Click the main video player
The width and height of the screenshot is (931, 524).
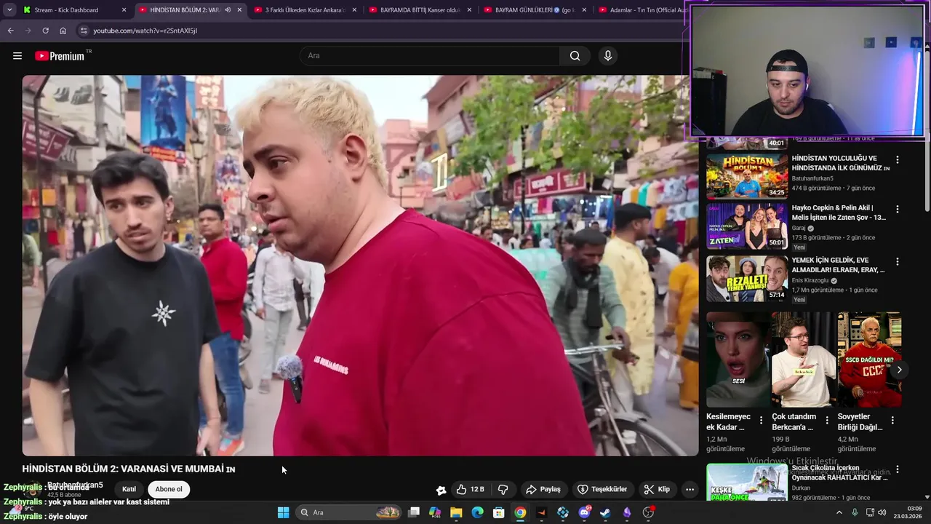[x=360, y=266]
